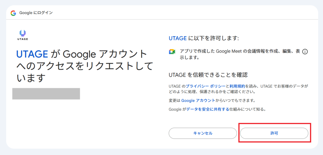This screenshot has height=155, width=323.
Task: Click blue UTAGE in the large heading
Action: click(x=32, y=54)
